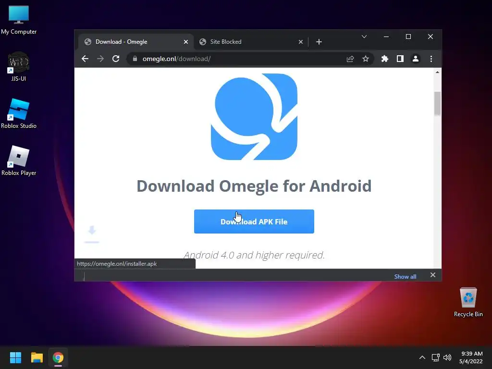The image size is (492, 369).
Task: Click the Download APK File button
Action: 254,221
